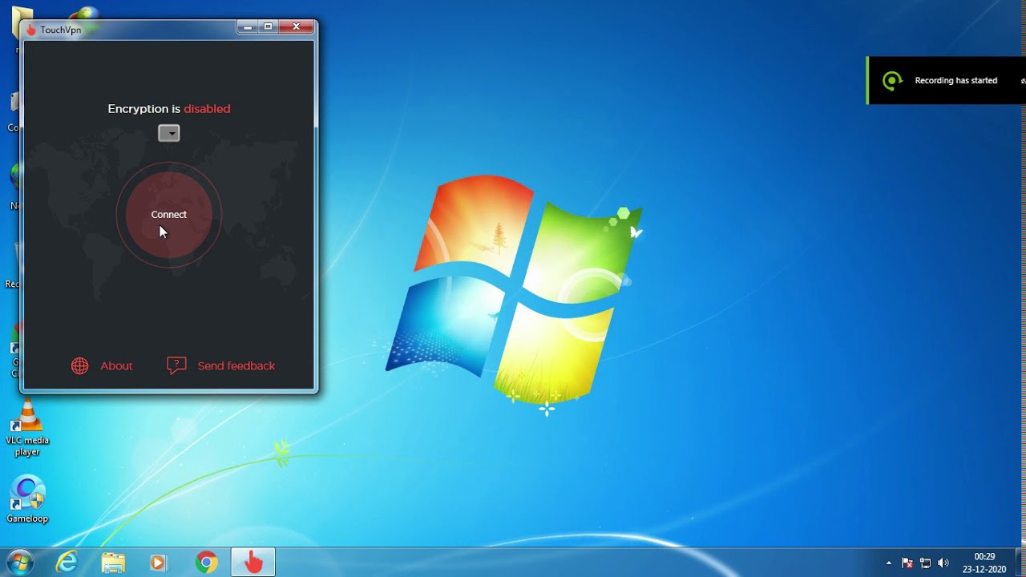Open Windows Media Player from taskbar

159,563
